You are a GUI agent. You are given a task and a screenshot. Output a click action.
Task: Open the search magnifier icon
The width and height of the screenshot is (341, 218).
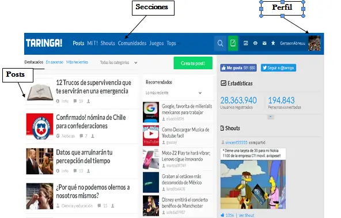coord(220,43)
